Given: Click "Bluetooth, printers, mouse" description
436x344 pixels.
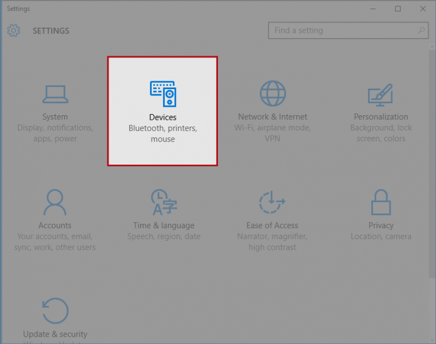Looking at the screenshot, I should [163, 133].
